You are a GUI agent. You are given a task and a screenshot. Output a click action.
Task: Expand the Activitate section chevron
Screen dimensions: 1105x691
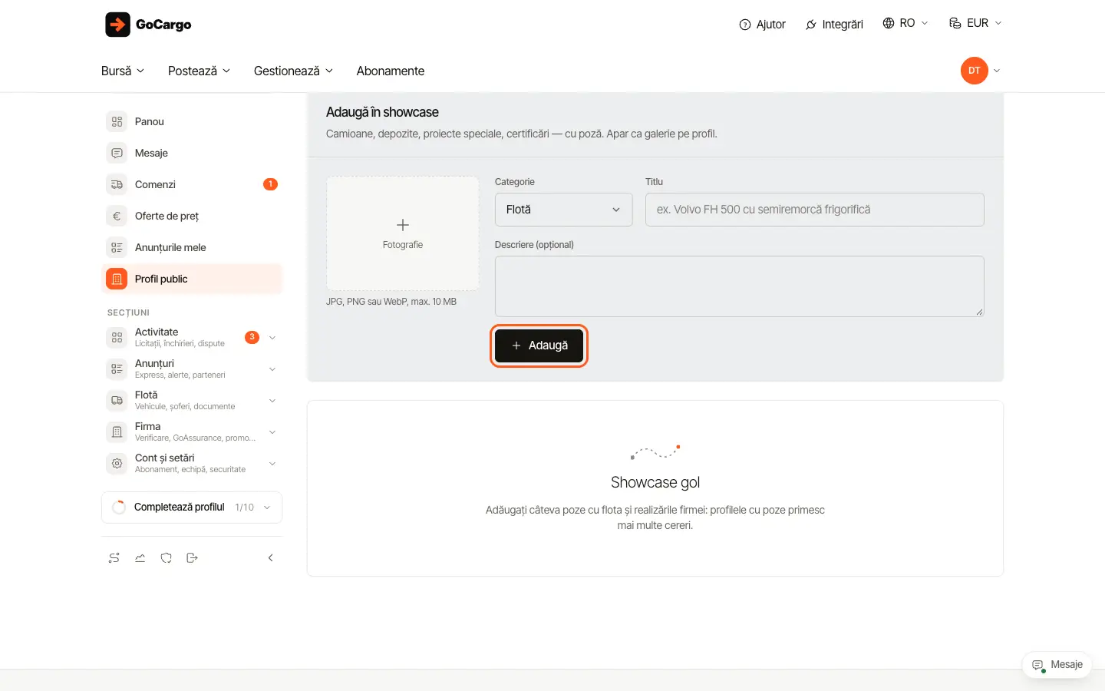[x=272, y=338]
